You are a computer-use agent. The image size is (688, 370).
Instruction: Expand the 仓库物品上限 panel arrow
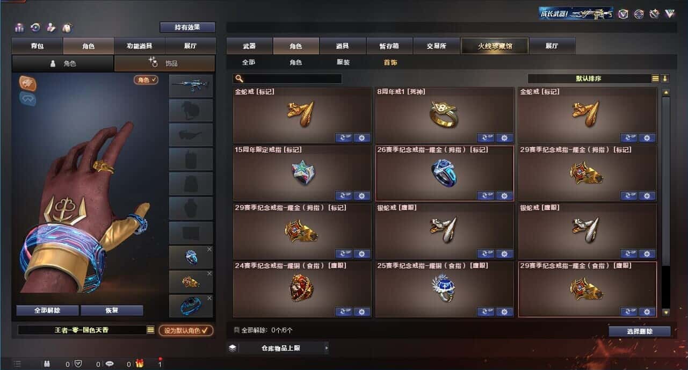pos(326,348)
